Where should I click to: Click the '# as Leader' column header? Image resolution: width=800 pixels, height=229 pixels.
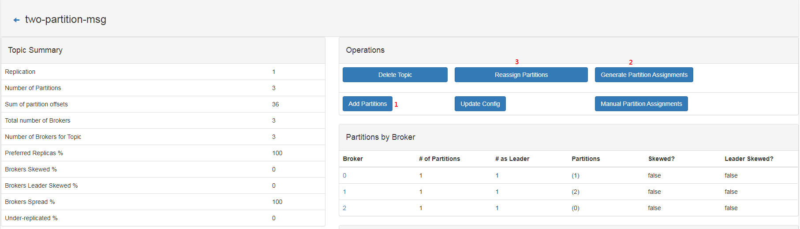512,159
